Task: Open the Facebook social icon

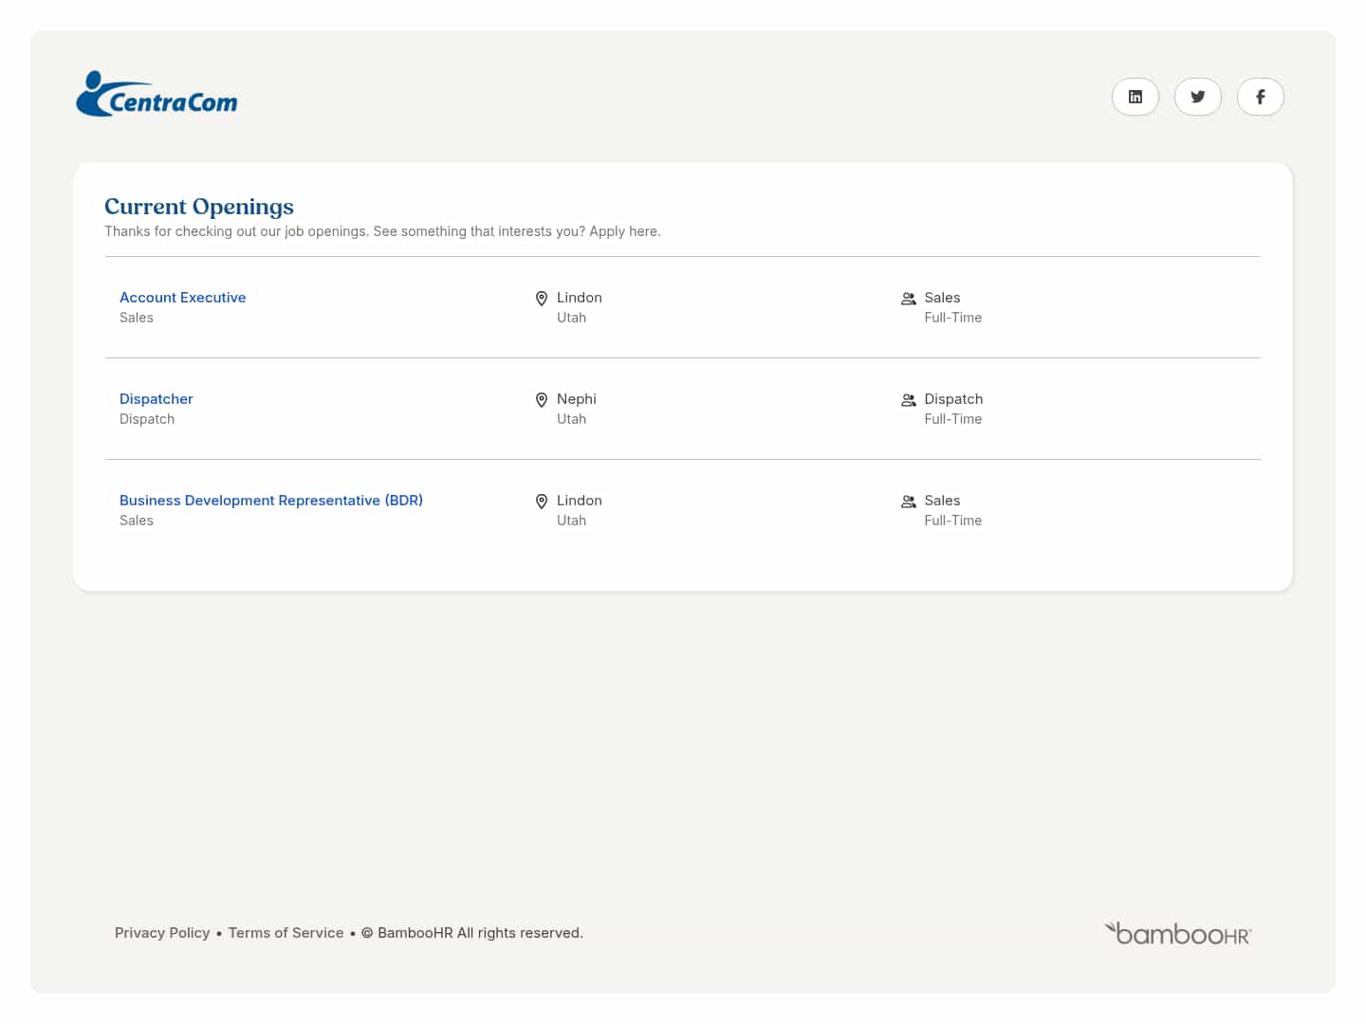Action: click(1260, 97)
